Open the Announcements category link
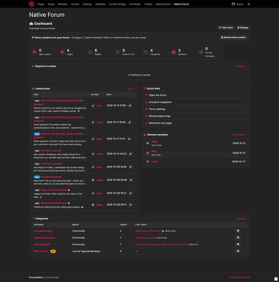This screenshot has height=282, width=279. pos(43,231)
